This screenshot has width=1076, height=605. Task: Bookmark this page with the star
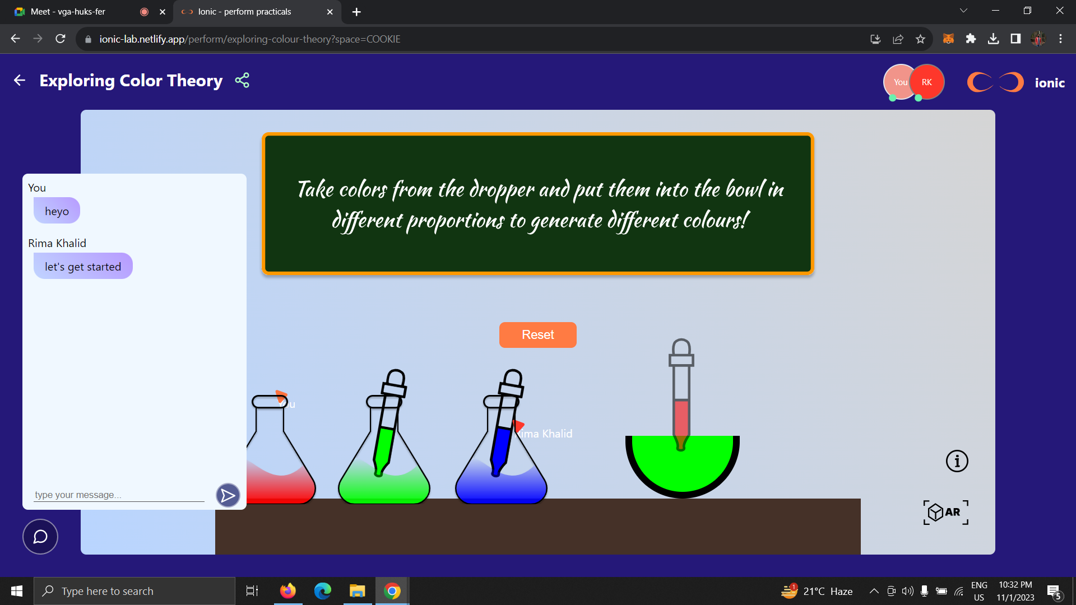coord(920,39)
